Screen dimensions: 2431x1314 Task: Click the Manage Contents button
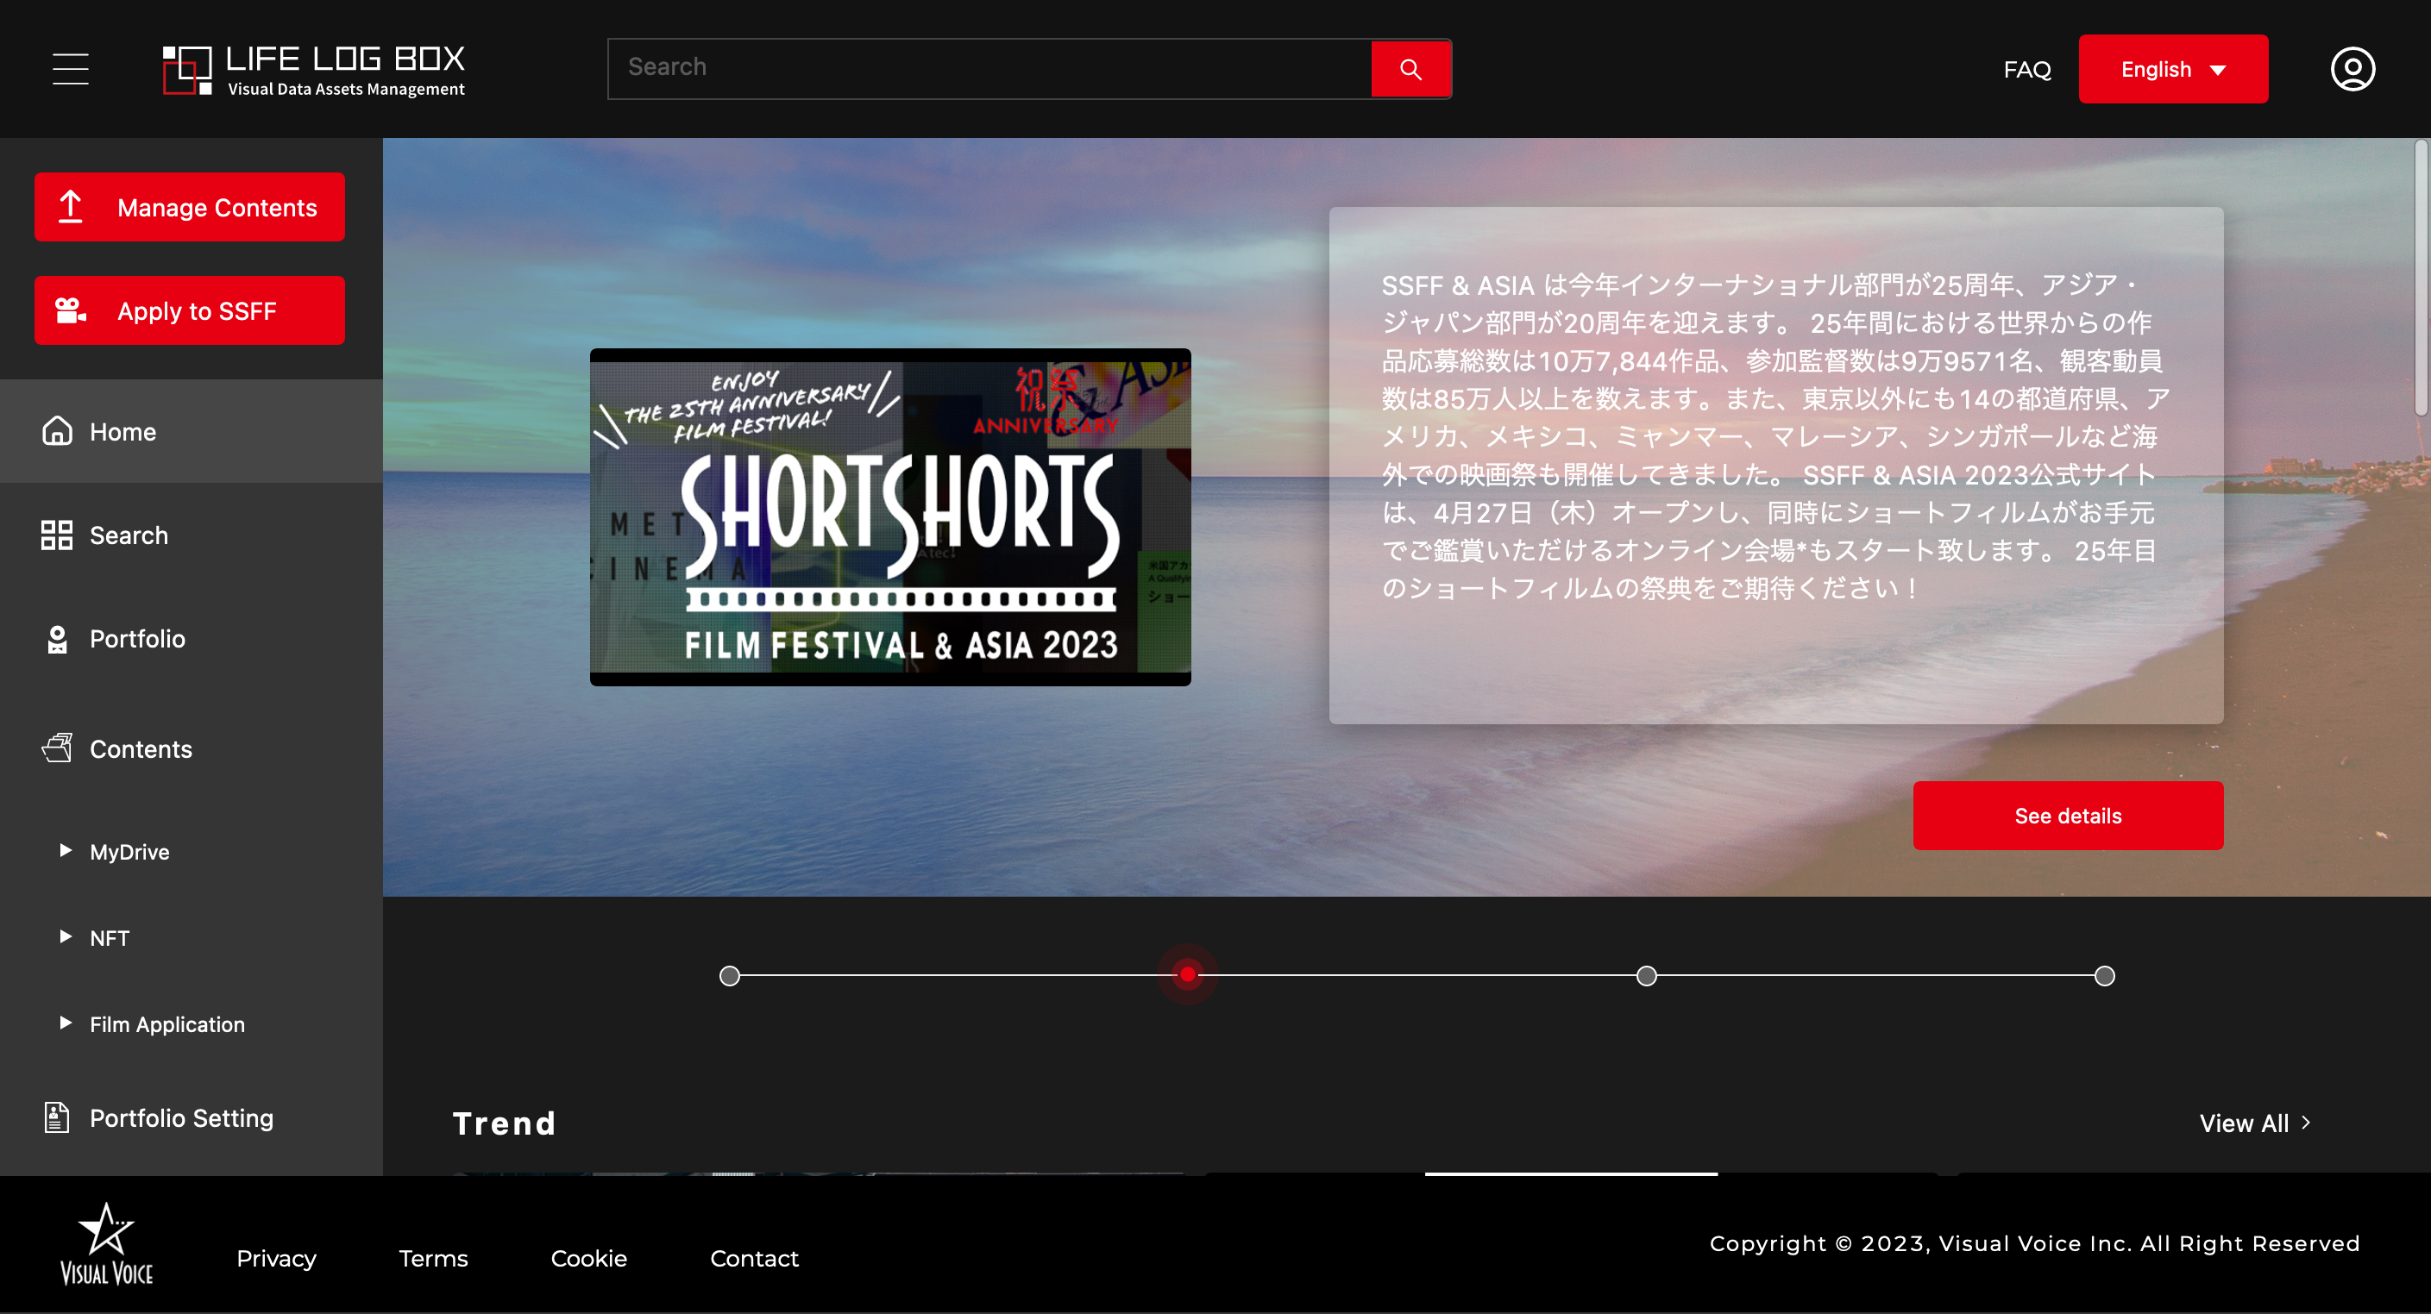click(190, 207)
